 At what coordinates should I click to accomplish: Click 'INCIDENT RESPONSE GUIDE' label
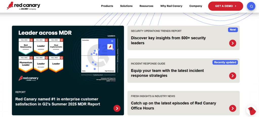[x=148, y=64]
